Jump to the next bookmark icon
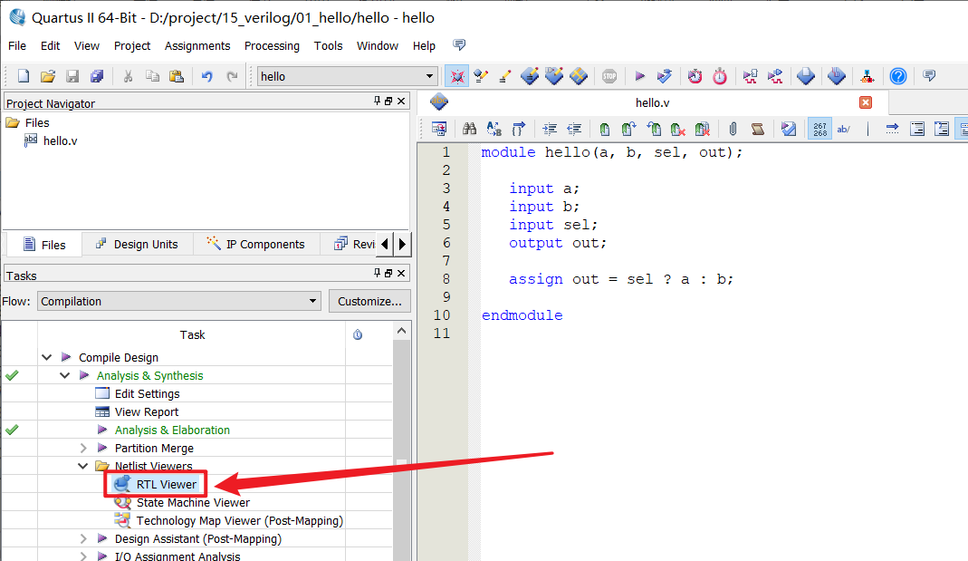This screenshot has height=561, width=968. (x=628, y=129)
